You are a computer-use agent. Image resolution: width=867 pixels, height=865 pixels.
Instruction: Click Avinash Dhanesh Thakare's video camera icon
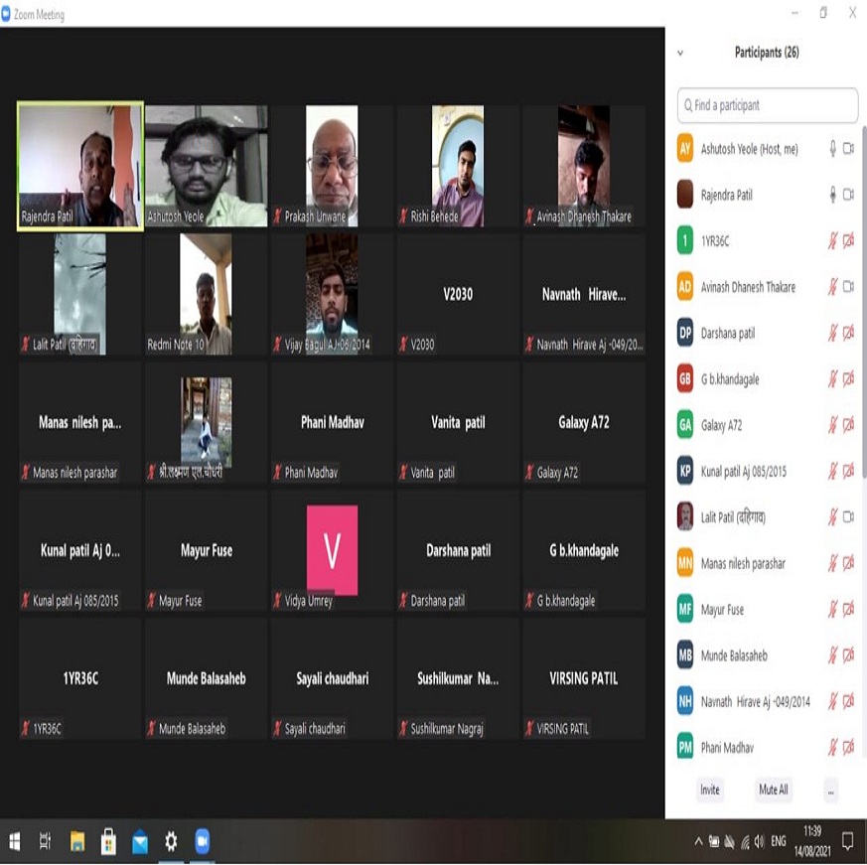(x=849, y=287)
